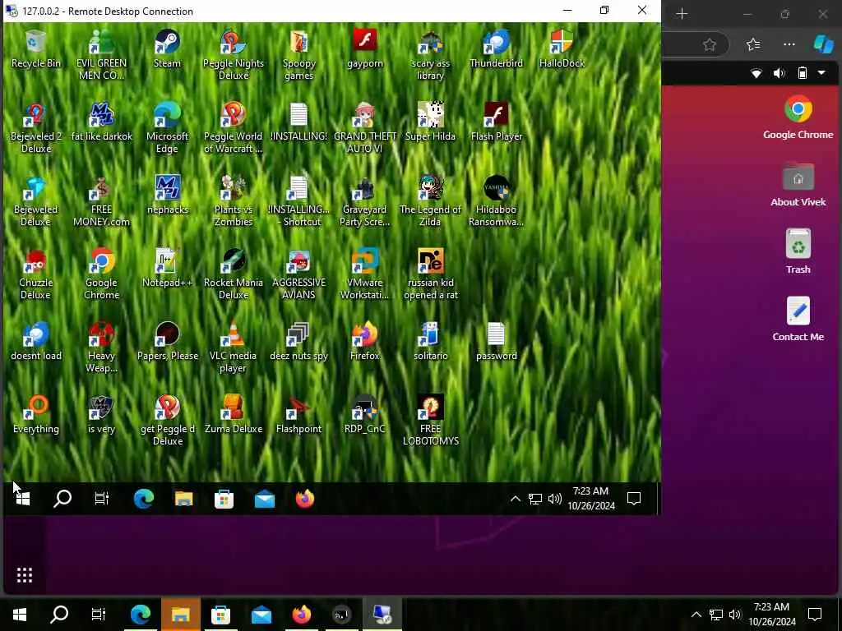Click the Microsoft Edge desktop shortcut

click(167, 128)
